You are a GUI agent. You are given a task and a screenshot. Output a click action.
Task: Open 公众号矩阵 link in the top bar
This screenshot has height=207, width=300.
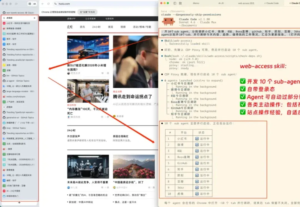tap(90, 19)
